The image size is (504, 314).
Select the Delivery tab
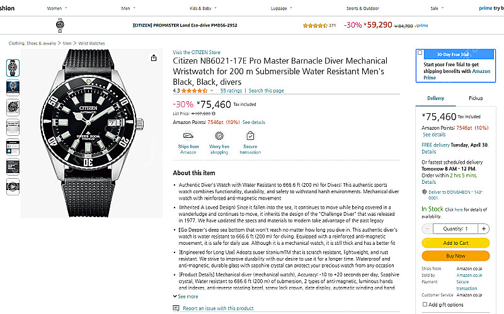point(436,99)
